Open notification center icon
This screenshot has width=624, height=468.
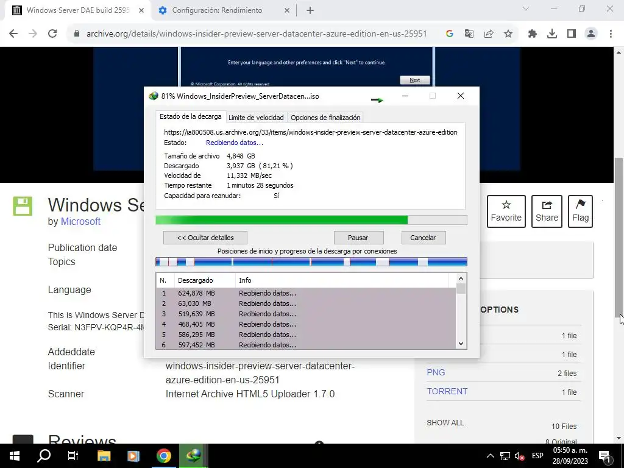[x=605, y=456]
